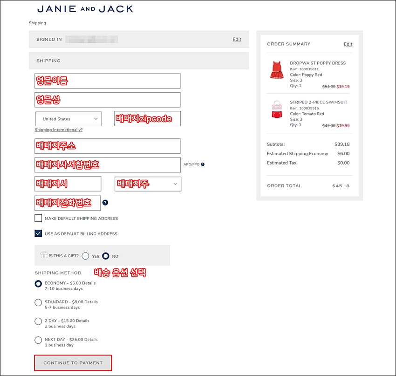396x376 pixels.
Task: Click Estimated Shipping Economy label
Action: pyautogui.click(x=298, y=154)
